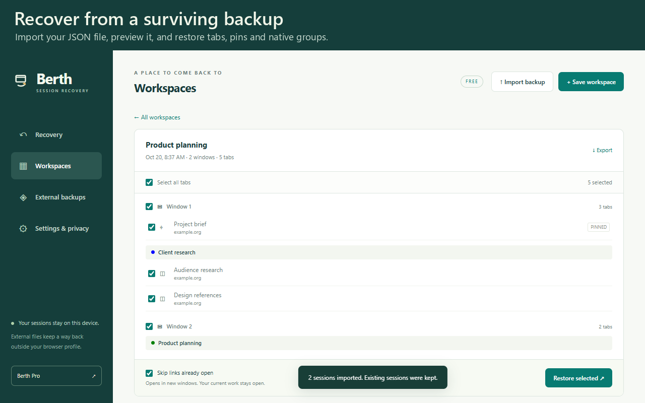Deselect the Project brief tab checkbox
Viewport: 645px width, 403px height.
pyautogui.click(x=152, y=227)
